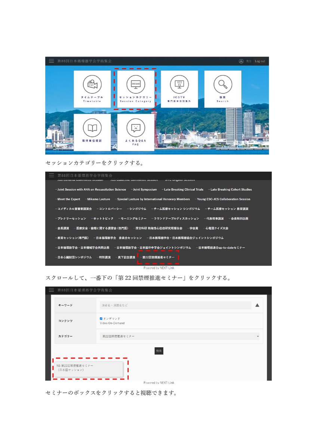Select Joint Session with AHA on Resuscitation Science
This screenshot has width=317, height=448.
point(91,190)
